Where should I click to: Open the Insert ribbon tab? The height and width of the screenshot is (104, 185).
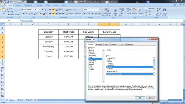(18, 5)
